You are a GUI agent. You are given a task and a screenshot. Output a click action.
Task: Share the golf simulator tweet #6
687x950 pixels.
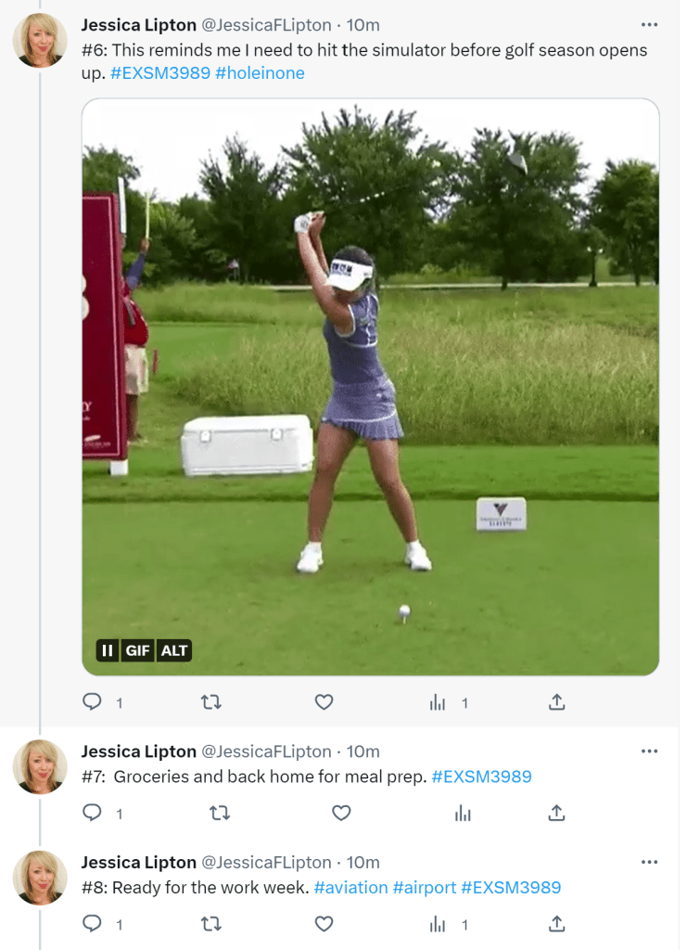click(556, 702)
